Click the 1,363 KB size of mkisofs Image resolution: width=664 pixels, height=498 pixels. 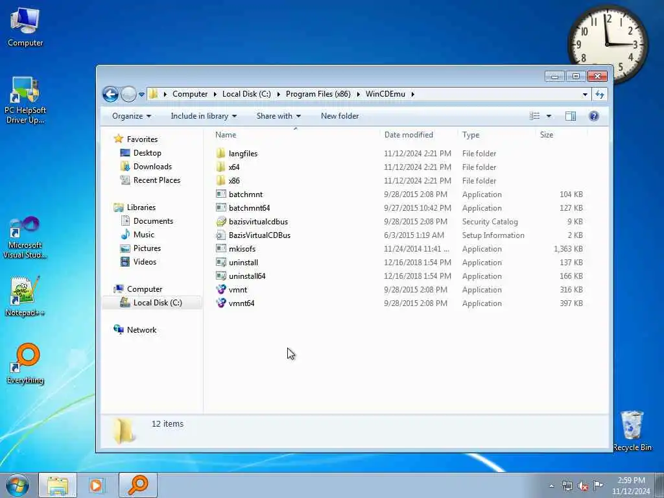click(x=568, y=248)
